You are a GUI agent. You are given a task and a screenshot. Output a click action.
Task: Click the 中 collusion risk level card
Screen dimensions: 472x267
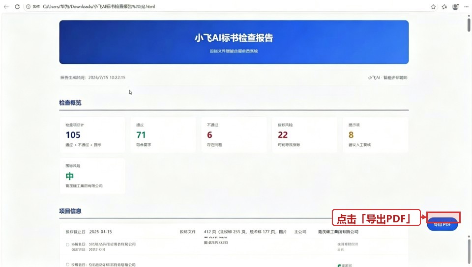pos(92,176)
